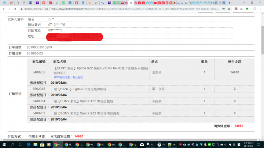Switch to the Chrome window labeled LG

point(80,144)
